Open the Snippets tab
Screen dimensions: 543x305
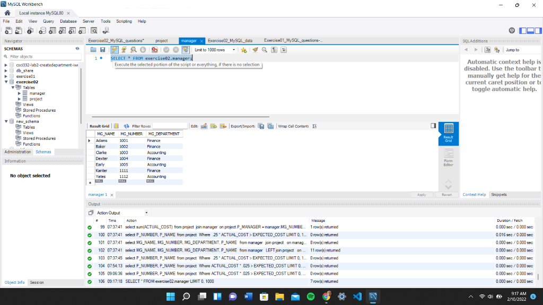[x=498, y=195]
